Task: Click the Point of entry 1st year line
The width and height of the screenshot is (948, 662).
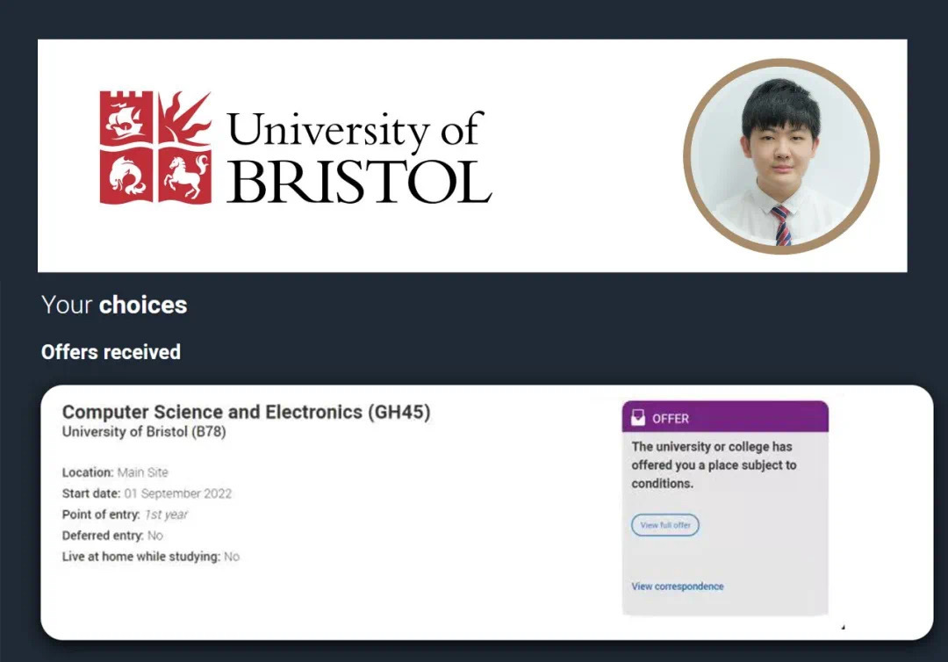Action: (125, 514)
